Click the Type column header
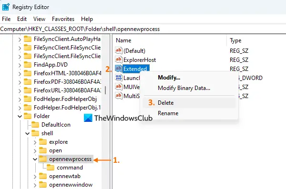This screenshot has width=286, height=189. coord(235,40)
